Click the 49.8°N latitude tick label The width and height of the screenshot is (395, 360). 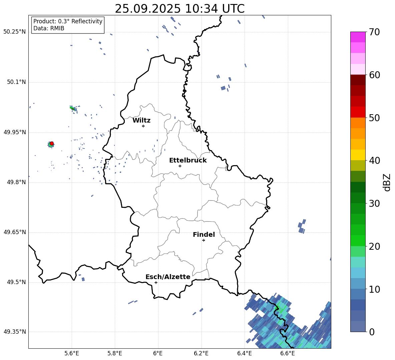click(16, 182)
